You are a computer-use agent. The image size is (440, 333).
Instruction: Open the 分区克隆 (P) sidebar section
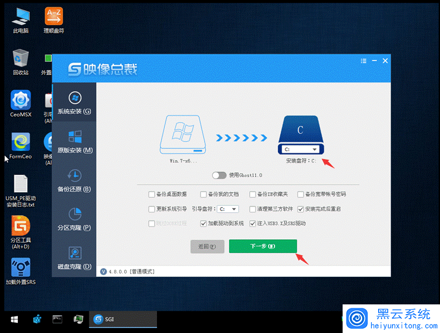pyautogui.click(x=74, y=219)
